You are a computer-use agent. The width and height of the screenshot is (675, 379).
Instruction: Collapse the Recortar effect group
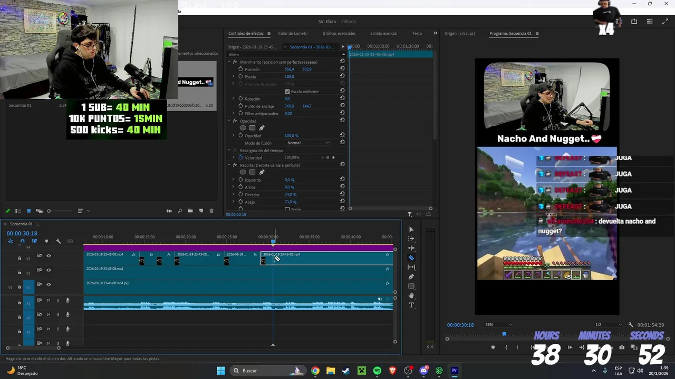click(x=229, y=165)
